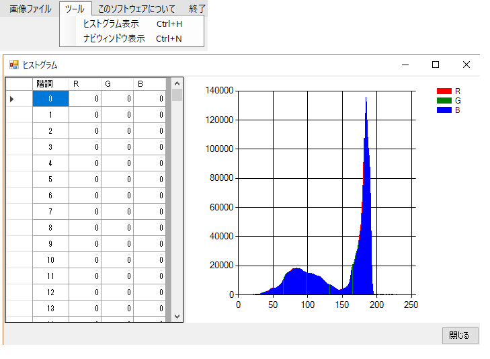This screenshot has width=490, height=359.
Task: Click the R column header
Action: pos(85,83)
